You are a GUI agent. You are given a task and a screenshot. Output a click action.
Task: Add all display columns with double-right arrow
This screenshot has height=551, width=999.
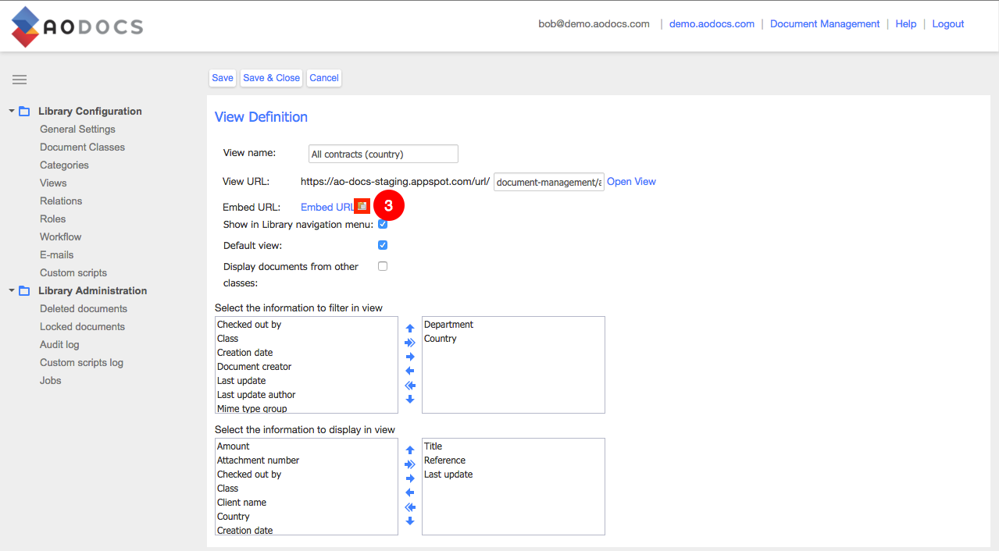coord(410,464)
